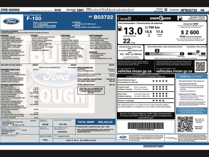Click the Dearborn final assembly plant text
Viewport: 209px width, 157px height.
62,132
